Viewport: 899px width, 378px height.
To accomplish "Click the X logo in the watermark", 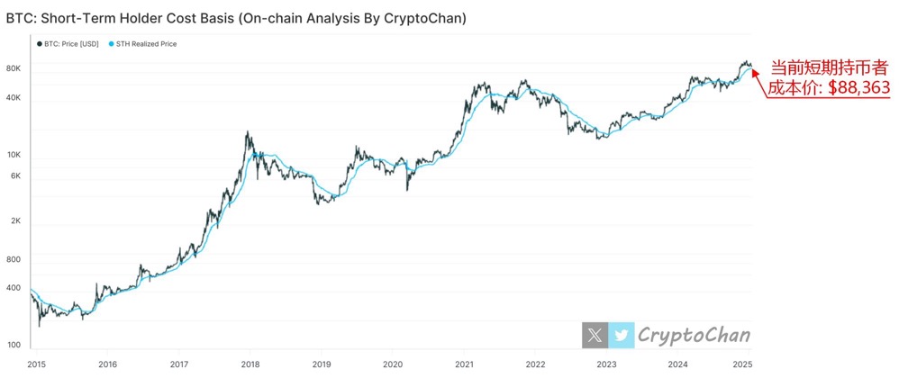I will pos(595,336).
